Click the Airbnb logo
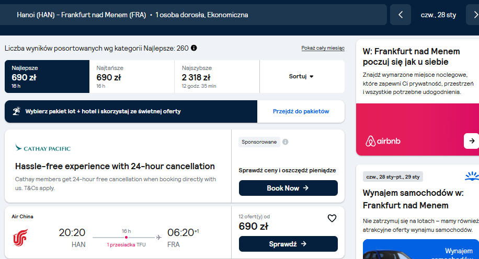The image size is (479, 259). click(383, 141)
